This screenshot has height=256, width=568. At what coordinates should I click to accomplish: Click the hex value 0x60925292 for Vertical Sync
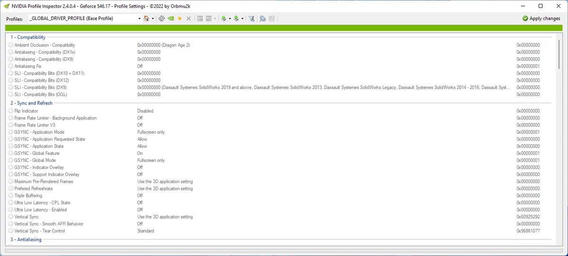click(x=528, y=217)
